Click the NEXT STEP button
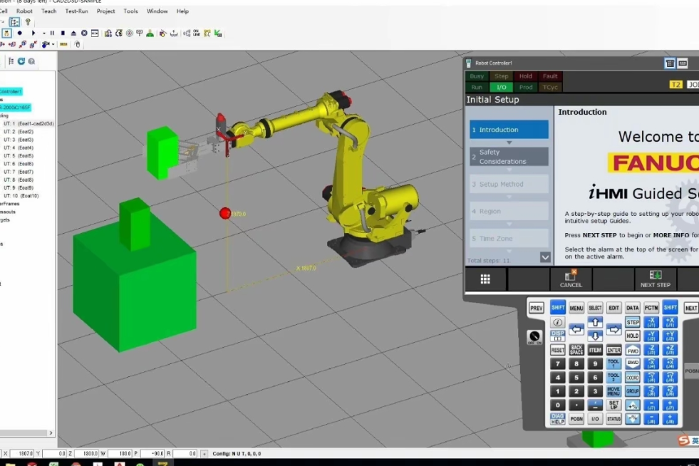 (655, 279)
